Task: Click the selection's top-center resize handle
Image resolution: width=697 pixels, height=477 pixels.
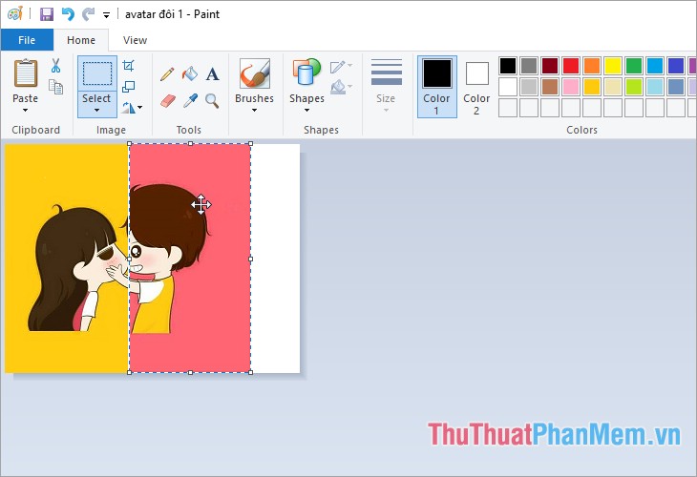Action: pyautogui.click(x=190, y=143)
